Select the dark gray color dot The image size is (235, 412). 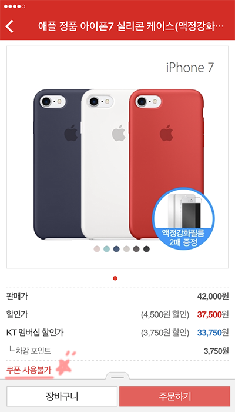pyautogui.click(x=136, y=249)
